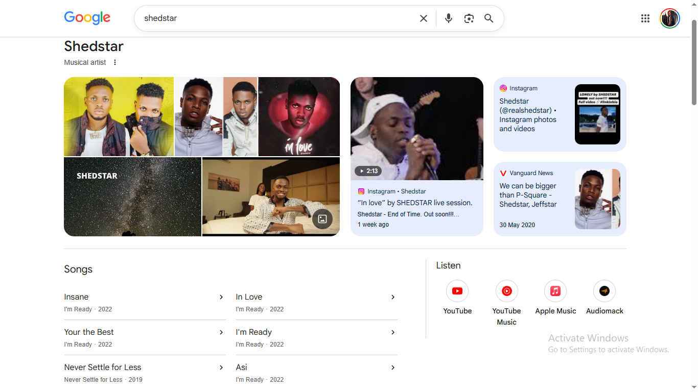698x392 pixels.
Task: Click the Instagram source icon on profile card
Action: [x=503, y=88]
